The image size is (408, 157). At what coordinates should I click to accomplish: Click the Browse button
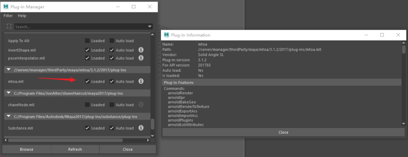pyautogui.click(x=26, y=149)
